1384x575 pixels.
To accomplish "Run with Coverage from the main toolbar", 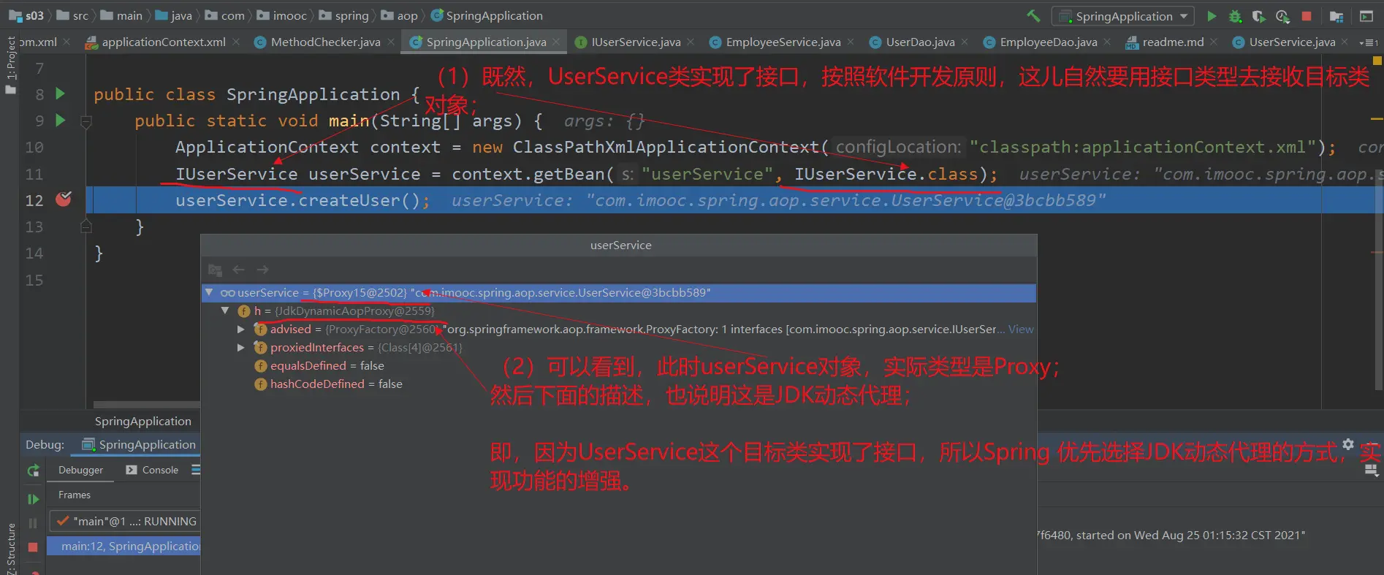I will 1258,16.
